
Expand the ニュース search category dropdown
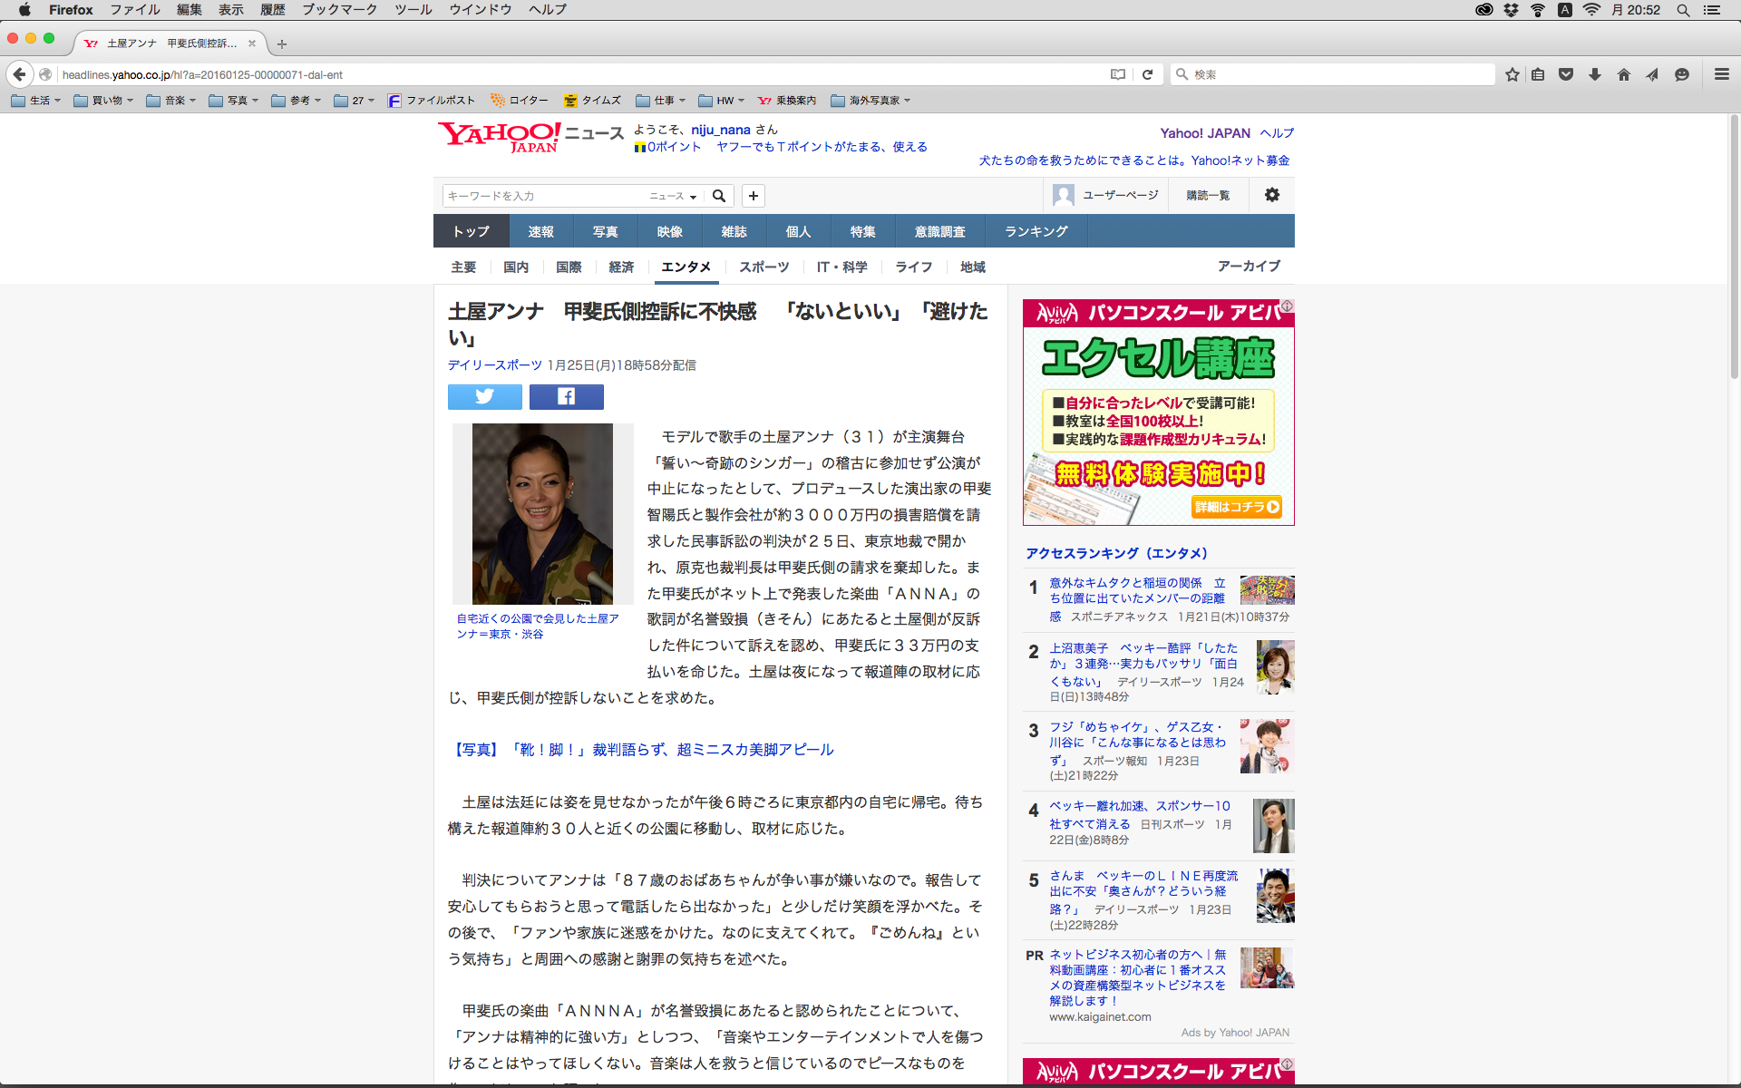[x=673, y=196]
